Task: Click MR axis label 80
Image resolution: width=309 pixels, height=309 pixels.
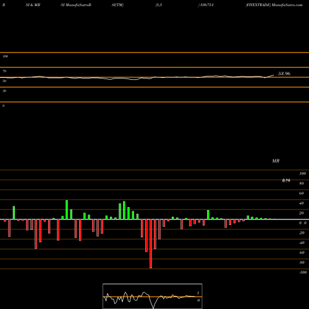Action: pyautogui.click(x=302, y=184)
